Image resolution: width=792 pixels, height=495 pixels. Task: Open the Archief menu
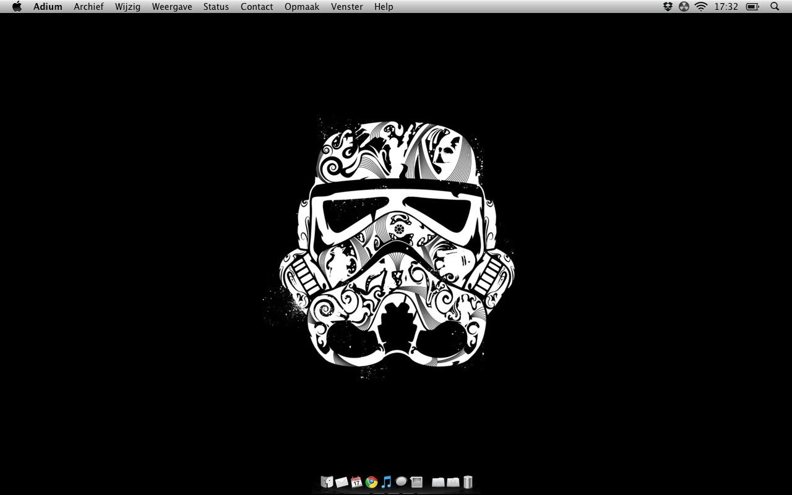click(x=88, y=7)
